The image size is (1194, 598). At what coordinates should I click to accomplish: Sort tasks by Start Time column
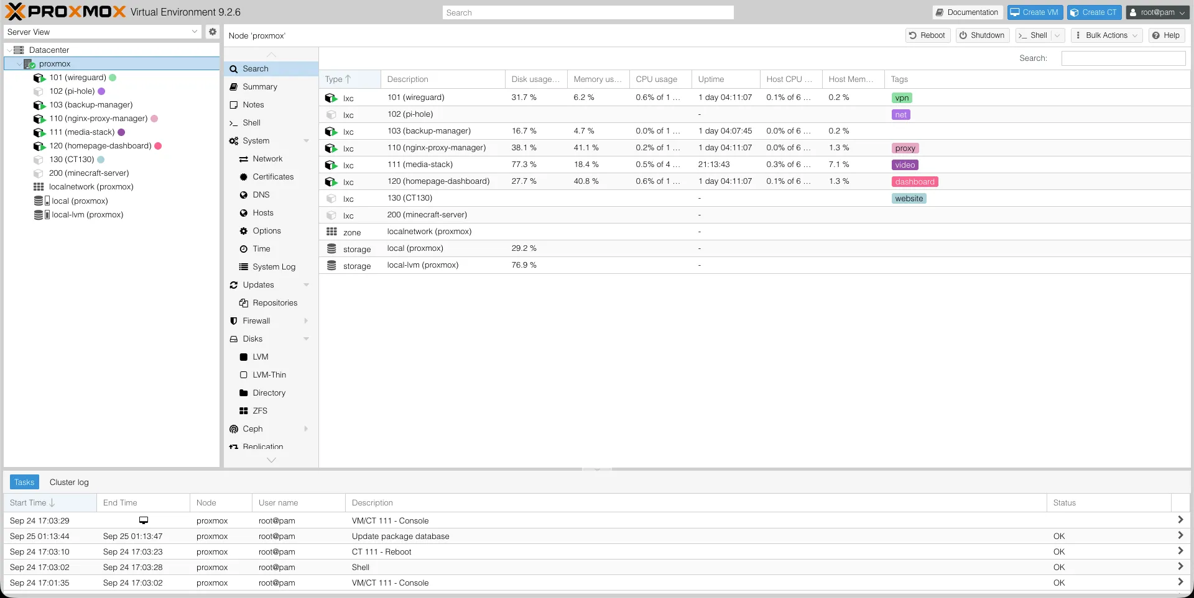pos(50,503)
